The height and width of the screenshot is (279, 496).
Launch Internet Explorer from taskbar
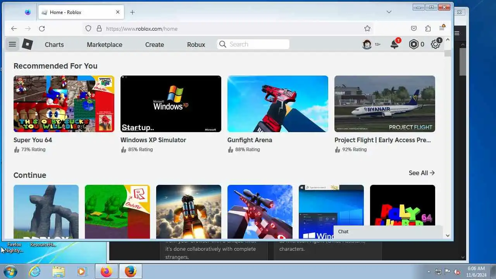[x=35, y=271]
